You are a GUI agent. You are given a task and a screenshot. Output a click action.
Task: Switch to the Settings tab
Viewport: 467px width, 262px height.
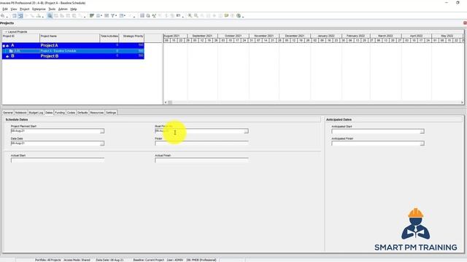(111, 113)
